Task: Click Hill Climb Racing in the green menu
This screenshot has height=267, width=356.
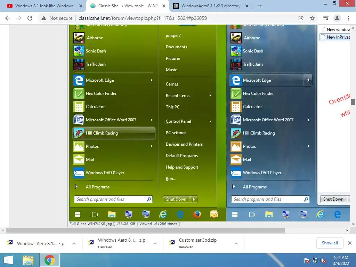Action: tap(114, 133)
